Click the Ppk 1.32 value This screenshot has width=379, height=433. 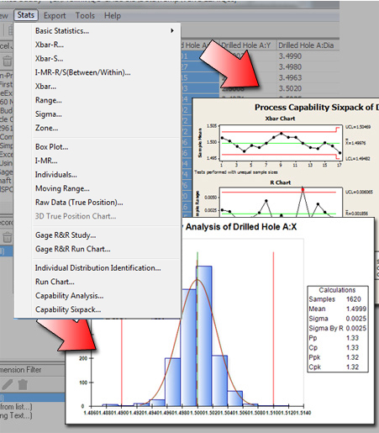pyautogui.click(x=352, y=357)
